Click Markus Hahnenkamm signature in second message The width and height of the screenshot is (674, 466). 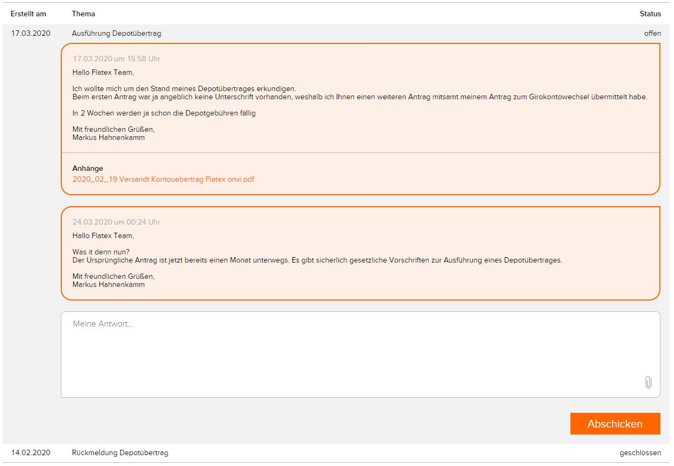point(108,284)
